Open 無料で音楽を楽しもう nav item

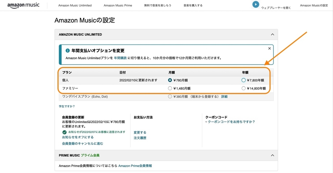[x=158, y=5]
